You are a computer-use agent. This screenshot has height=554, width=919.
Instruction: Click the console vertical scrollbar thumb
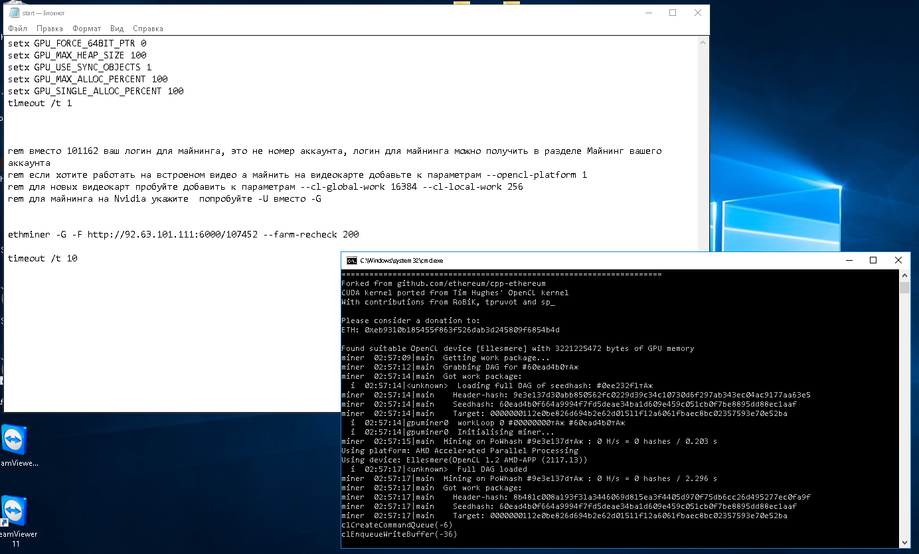click(904, 287)
